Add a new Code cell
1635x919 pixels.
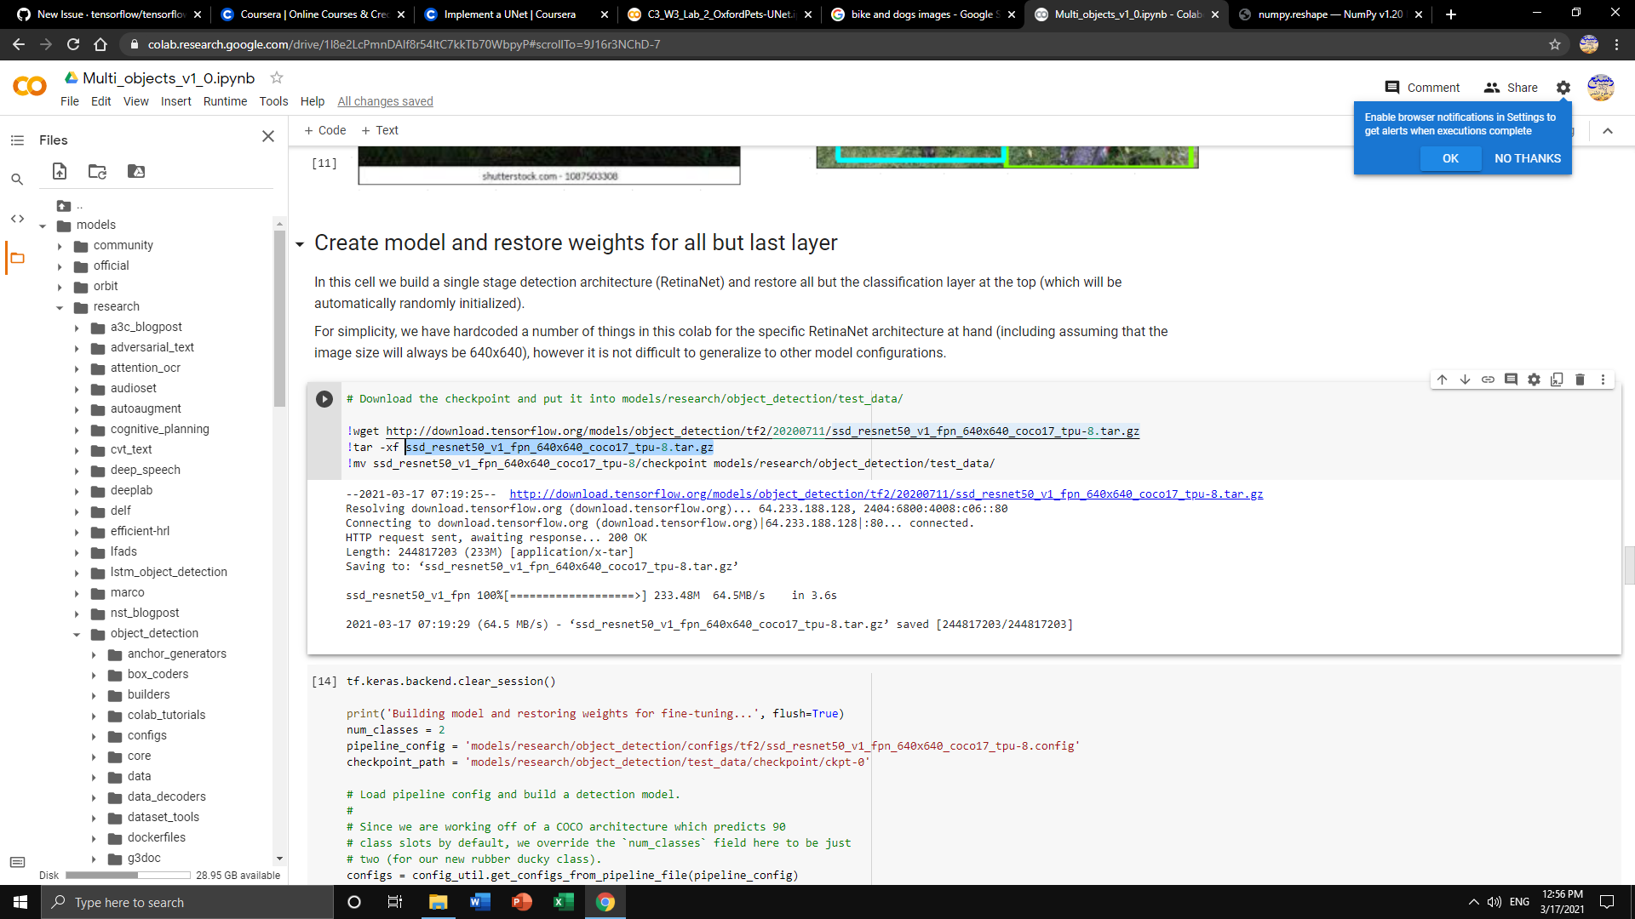point(325,130)
